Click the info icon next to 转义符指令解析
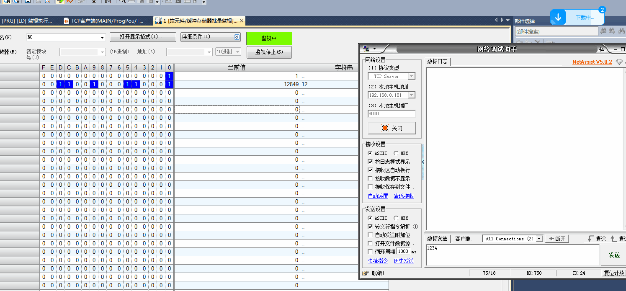The height and width of the screenshot is (291, 626). (415, 227)
